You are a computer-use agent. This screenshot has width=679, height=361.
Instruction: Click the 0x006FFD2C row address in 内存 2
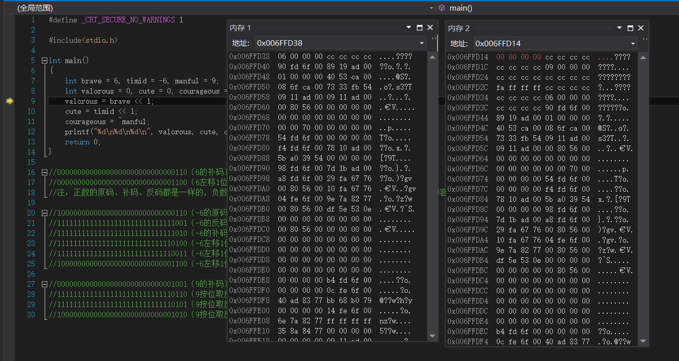tap(468, 87)
